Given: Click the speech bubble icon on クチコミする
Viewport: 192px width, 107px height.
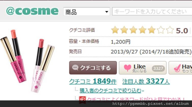Looking at the screenshot, I should click(75, 68).
